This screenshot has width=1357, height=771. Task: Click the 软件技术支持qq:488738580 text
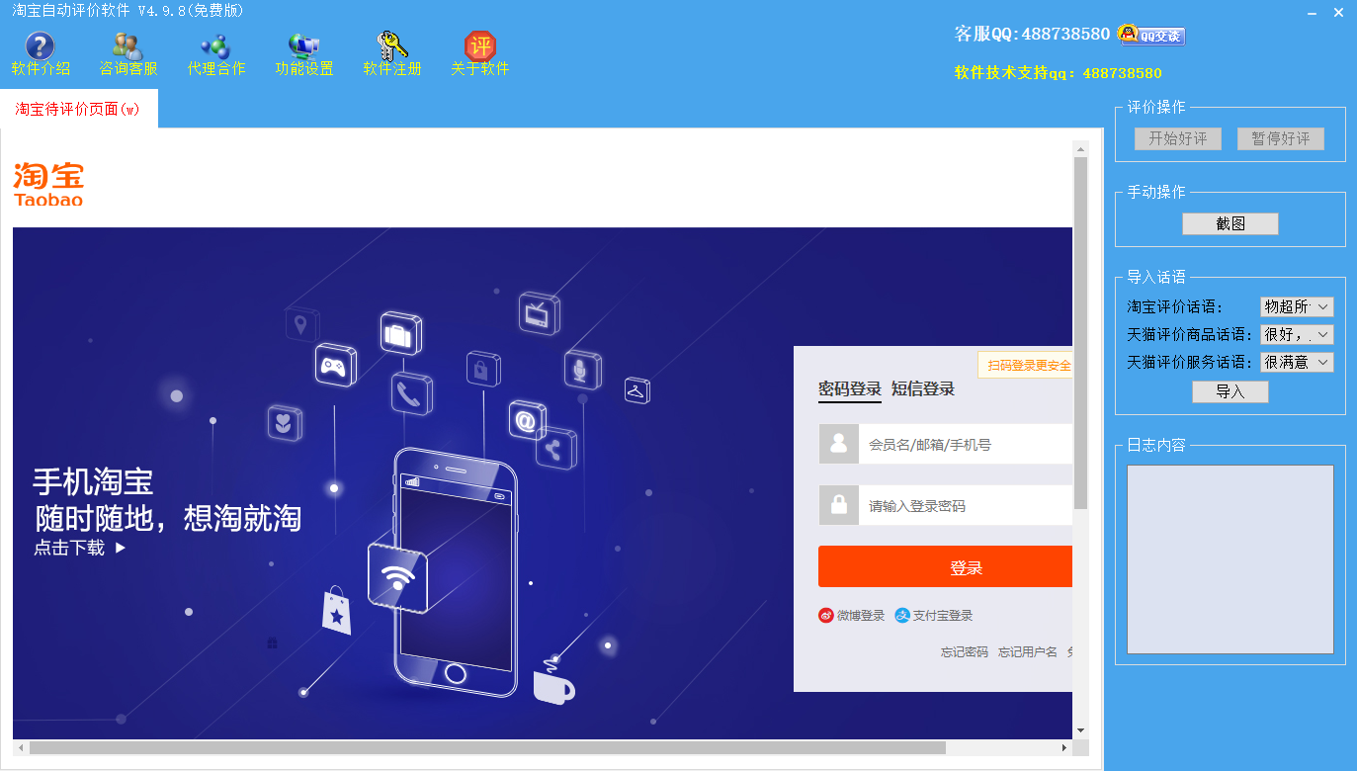(x=1058, y=73)
